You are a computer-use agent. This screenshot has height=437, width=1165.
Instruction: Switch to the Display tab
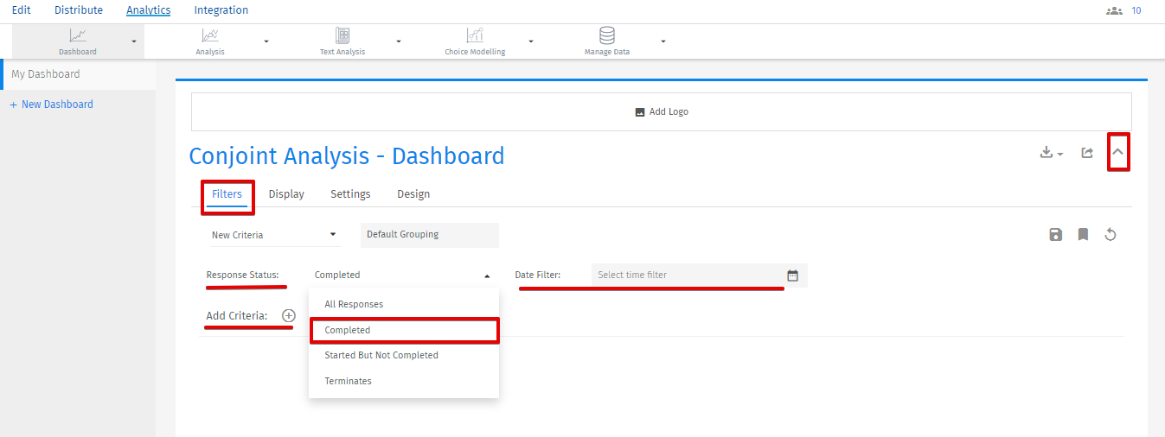(x=286, y=194)
